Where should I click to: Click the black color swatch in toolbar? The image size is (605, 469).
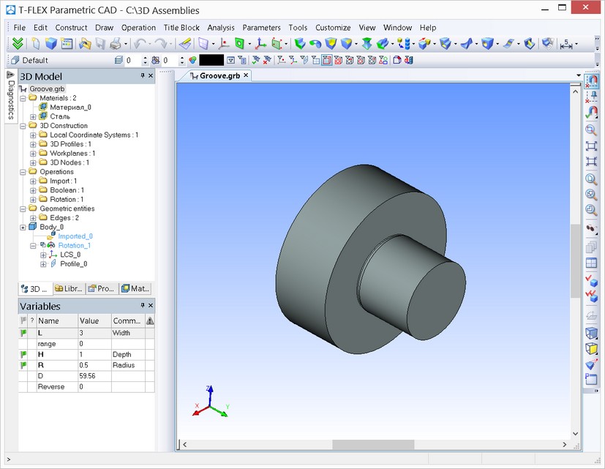coord(211,60)
